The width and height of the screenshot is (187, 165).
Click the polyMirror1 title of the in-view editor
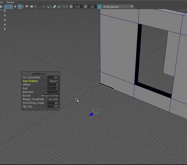[39, 74]
